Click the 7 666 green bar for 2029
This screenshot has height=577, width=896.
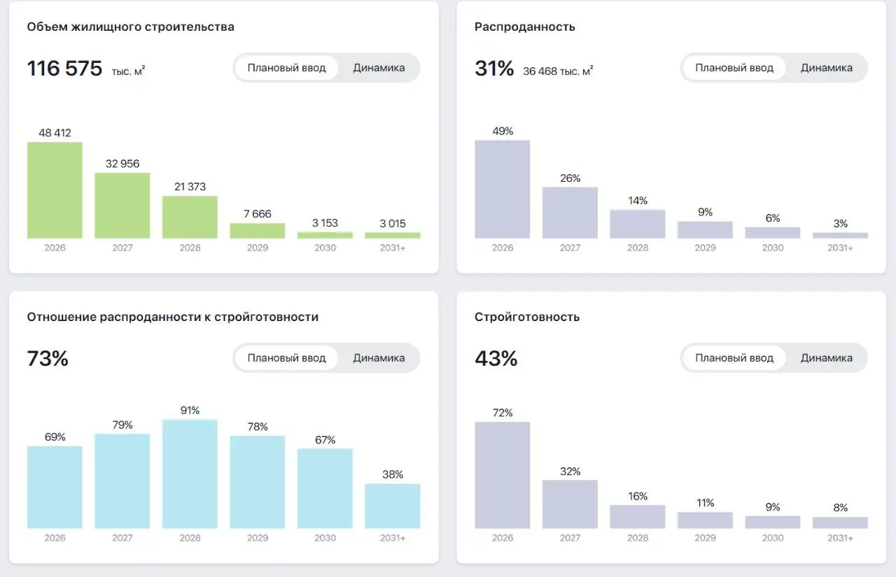click(x=258, y=231)
